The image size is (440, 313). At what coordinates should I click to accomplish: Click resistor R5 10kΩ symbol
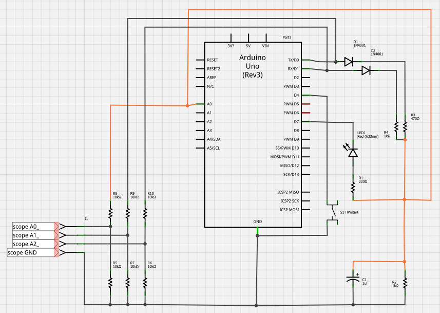tap(110, 282)
